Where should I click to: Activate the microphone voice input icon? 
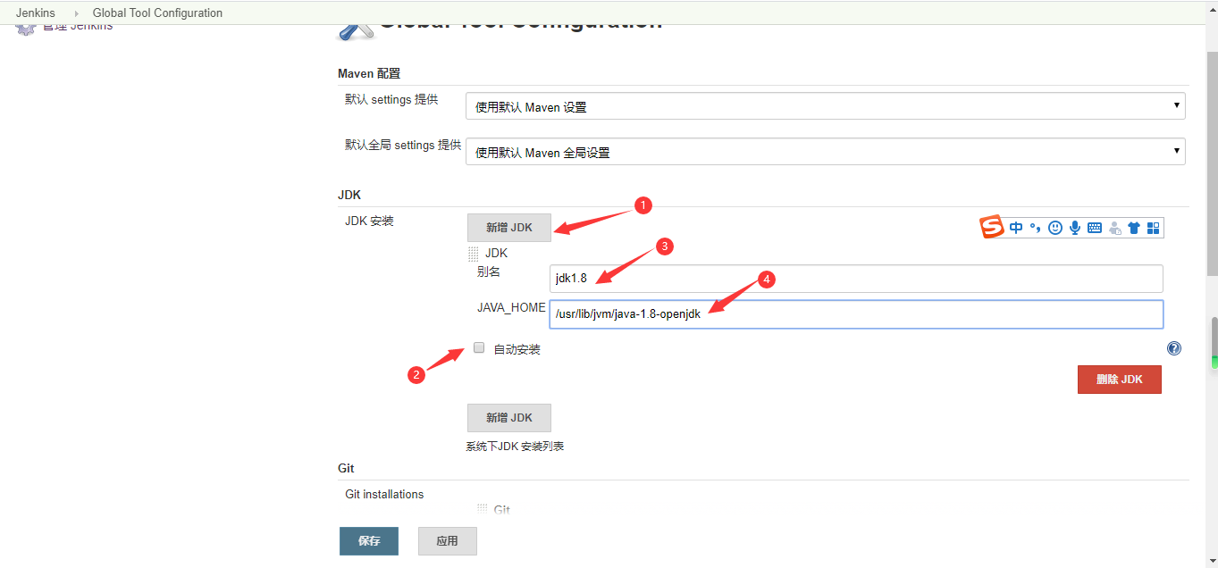click(1075, 228)
